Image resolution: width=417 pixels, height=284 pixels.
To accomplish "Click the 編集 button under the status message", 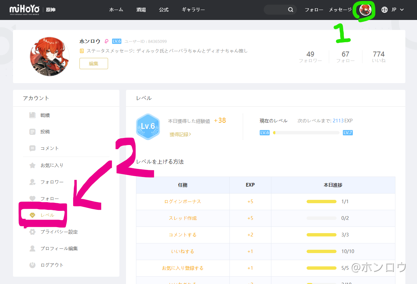I will click(93, 63).
